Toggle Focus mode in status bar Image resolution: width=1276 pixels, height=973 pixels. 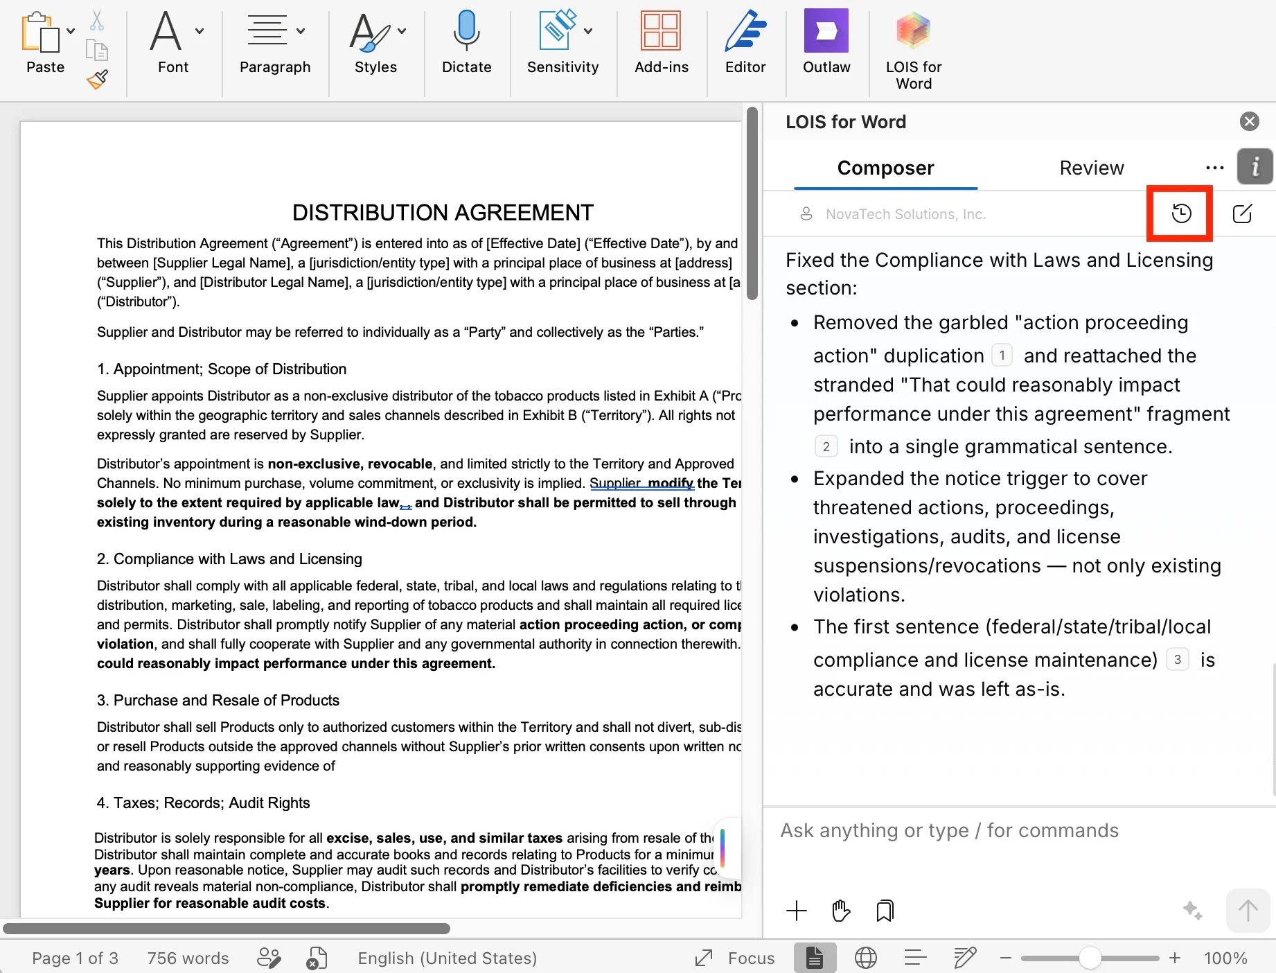point(736,958)
